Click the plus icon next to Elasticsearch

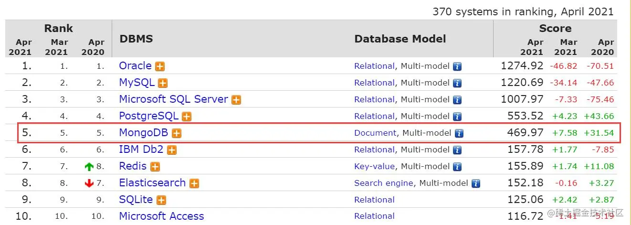[x=194, y=183]
